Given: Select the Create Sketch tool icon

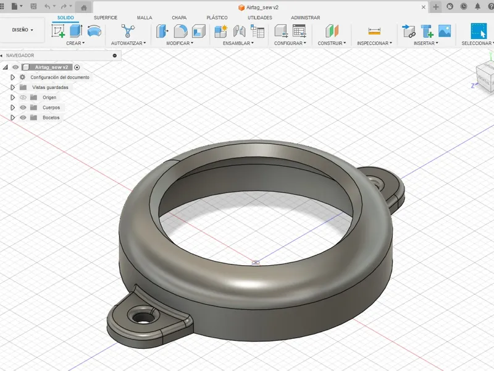Looking at the screenshot, I should tap(58, 31).
